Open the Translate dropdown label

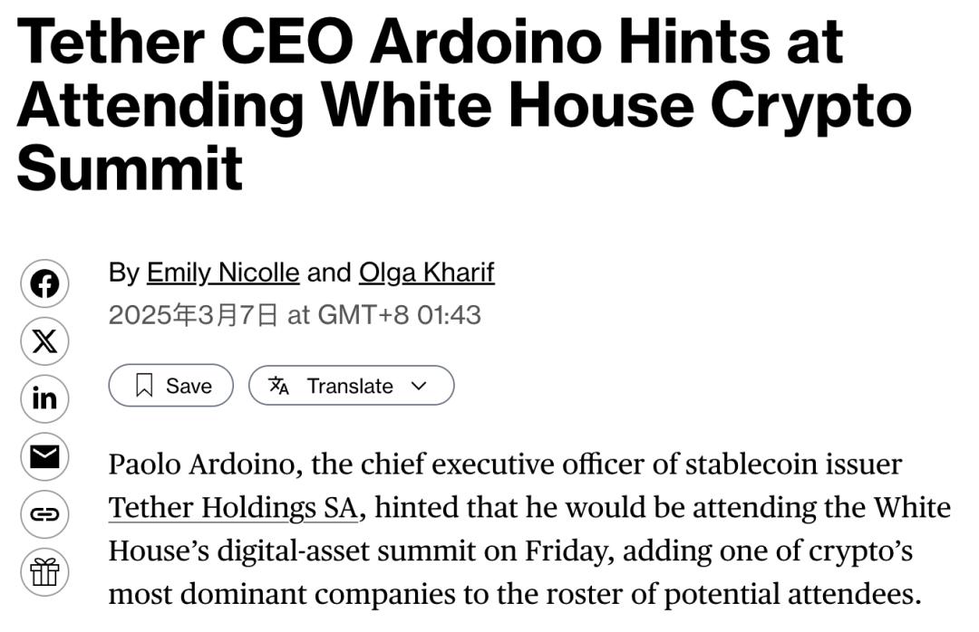[x=350, y=387]
